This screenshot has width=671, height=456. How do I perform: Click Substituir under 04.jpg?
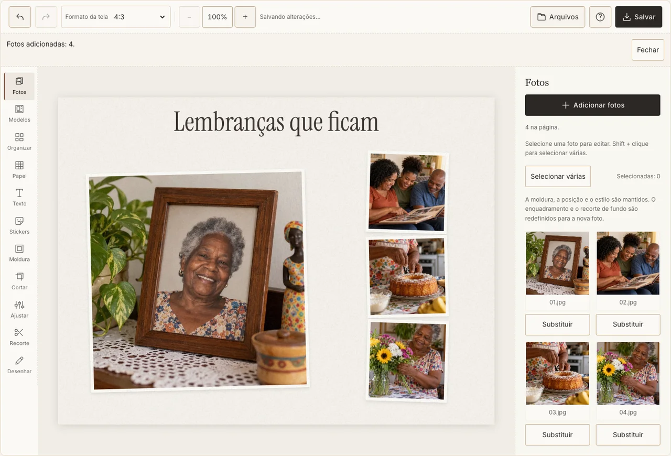pos(628,435)
